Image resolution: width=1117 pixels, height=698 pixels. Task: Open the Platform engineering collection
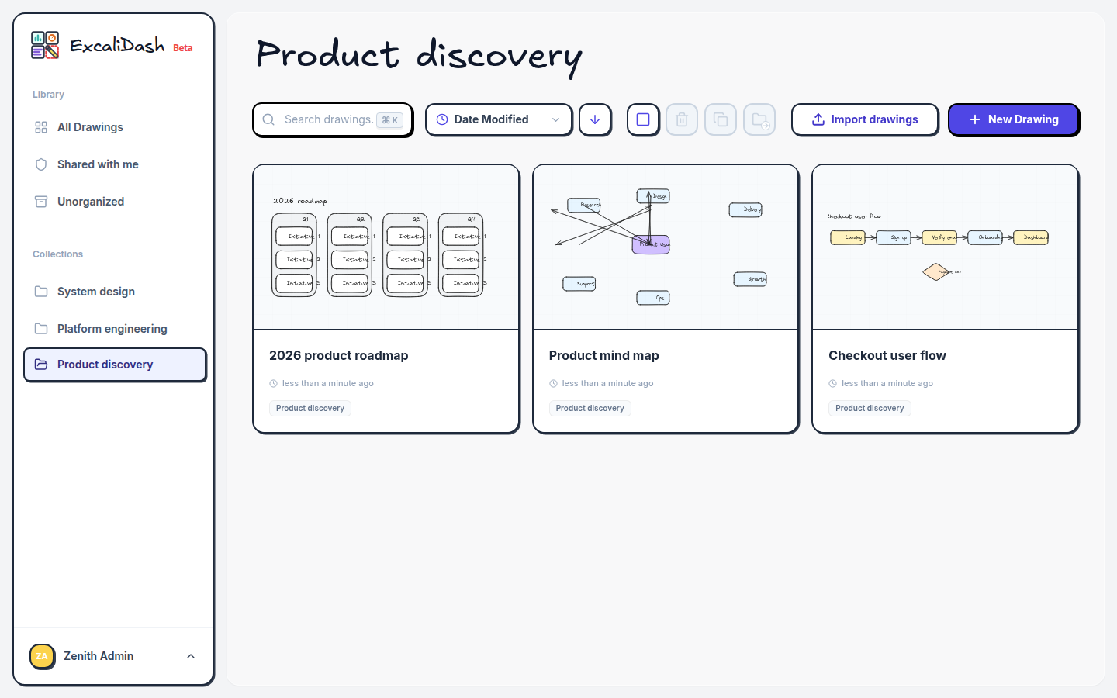pos(115,329)
